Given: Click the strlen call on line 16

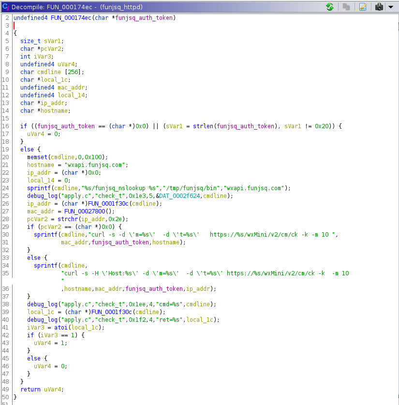Looking at the screenshot, I should 203,126.
